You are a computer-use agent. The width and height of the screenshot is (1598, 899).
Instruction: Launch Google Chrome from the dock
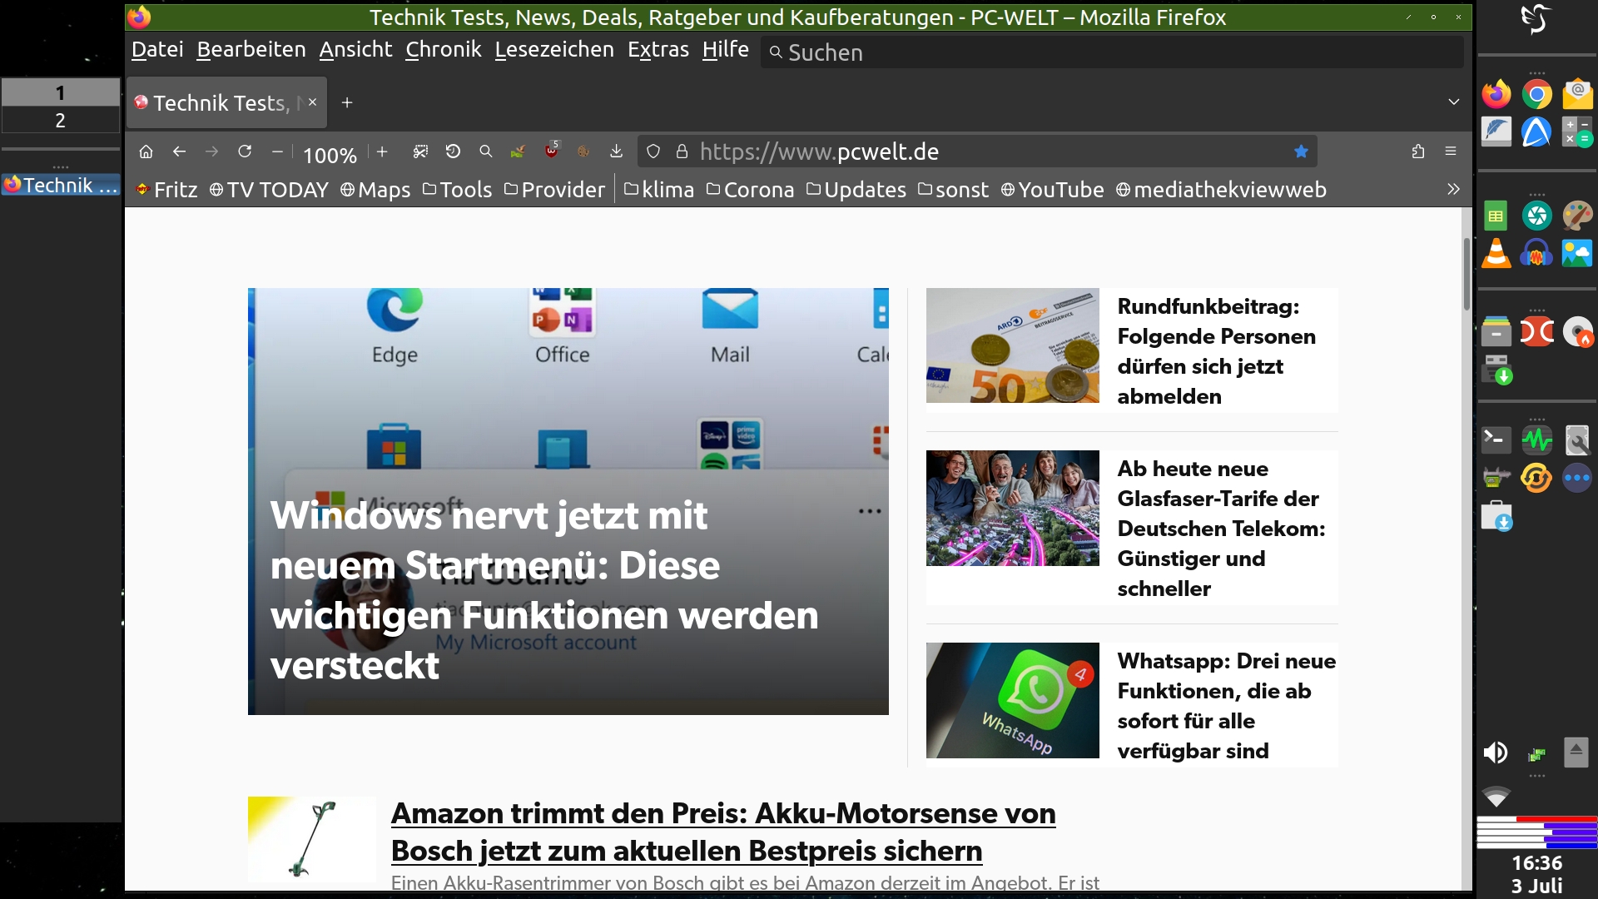1536,94
